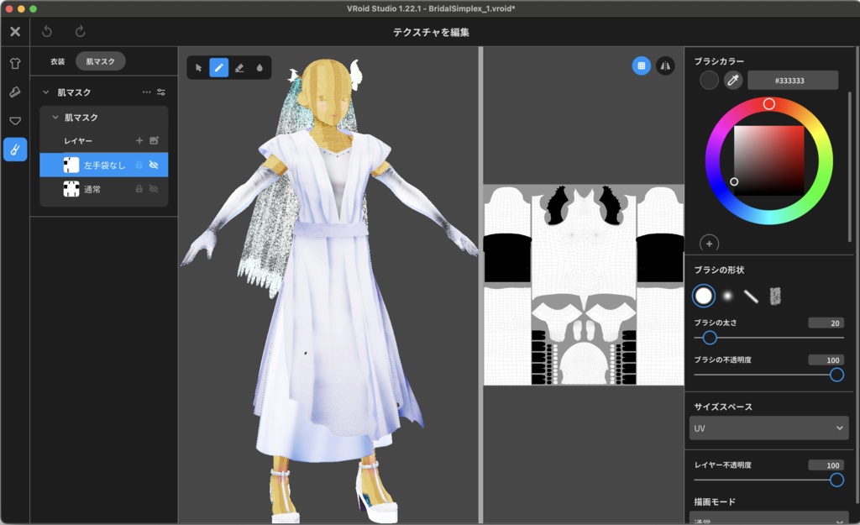860x525 pixels.
Task: Open the clothing T-shirt sidebar icon
Action: 15,64
